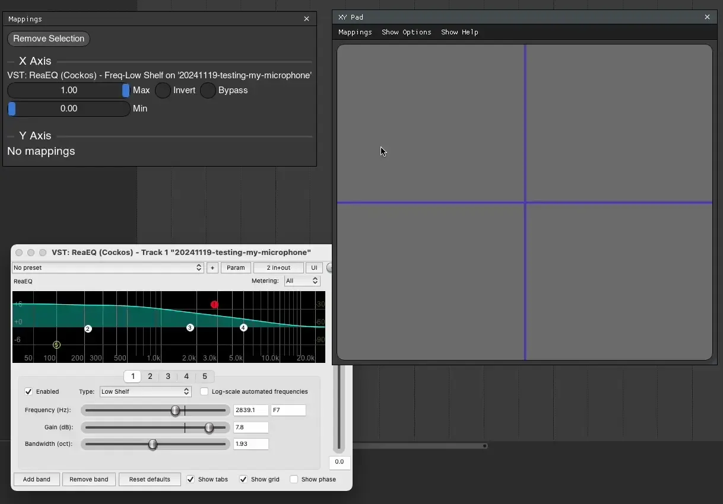
Task: Open the Type dropdown showing Low Shelf
Action: pos(145,391)
